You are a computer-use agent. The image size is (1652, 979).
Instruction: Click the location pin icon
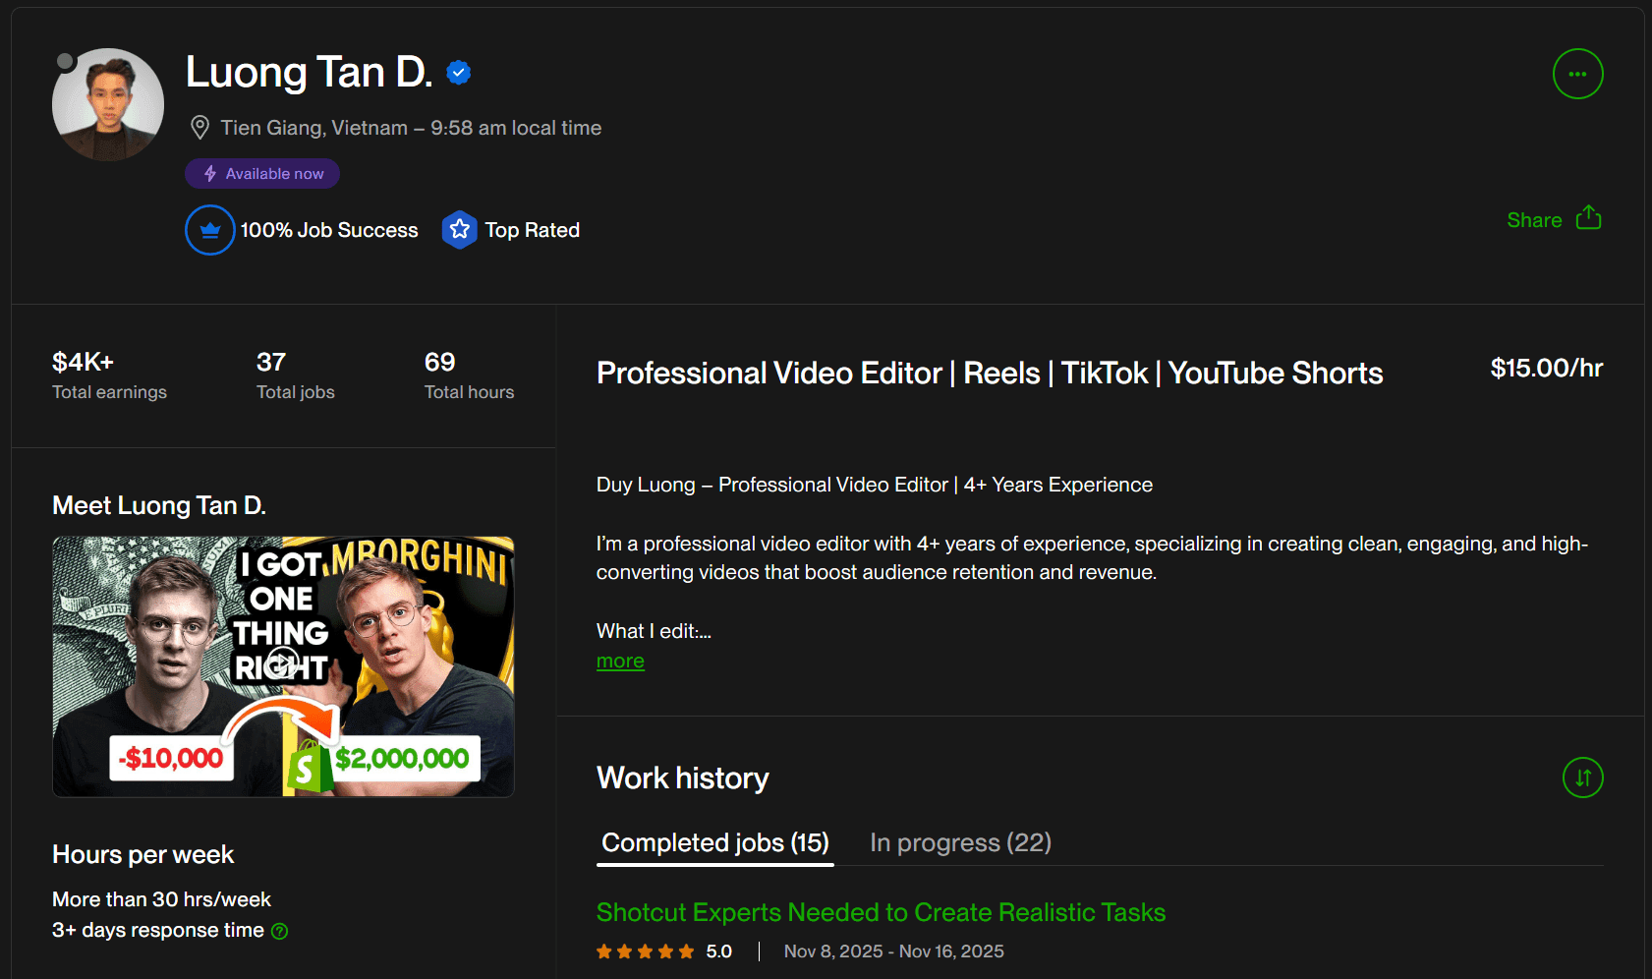[x=199, y=128]
